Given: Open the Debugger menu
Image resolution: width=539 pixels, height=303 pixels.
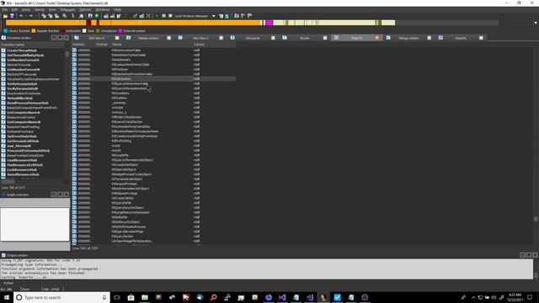Looking at the screenshot, I should coord(67,9).
